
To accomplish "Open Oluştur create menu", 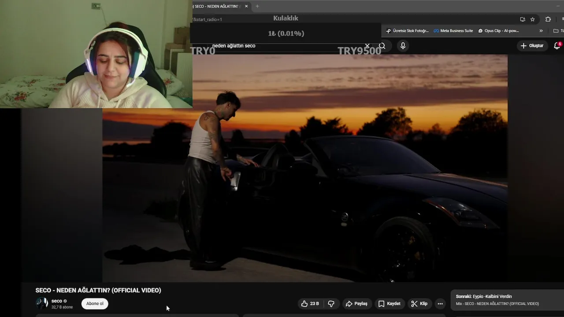I will (532, 46).
